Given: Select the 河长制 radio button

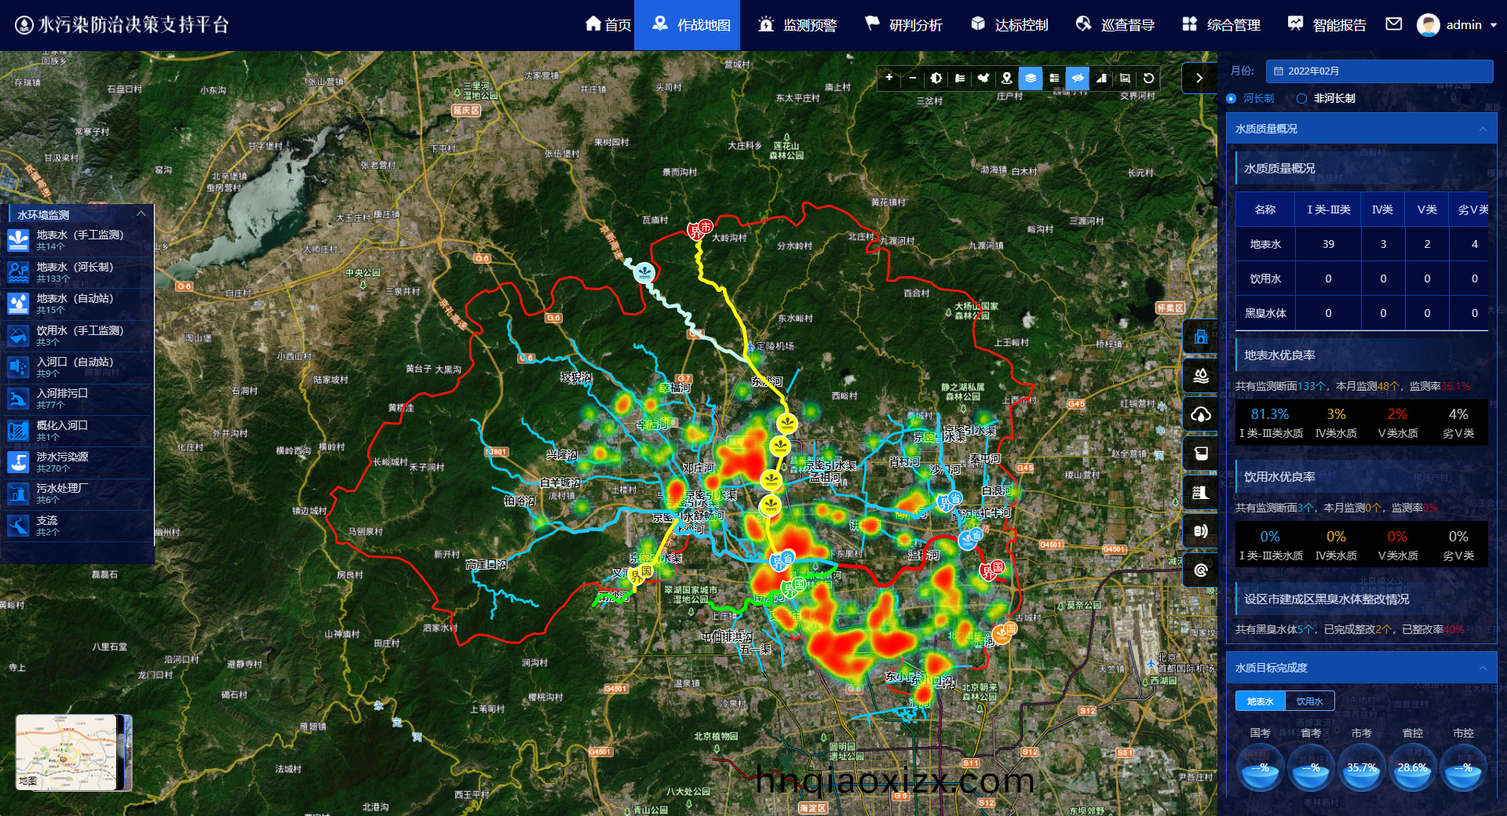Looking at the screenshot, I should tap(1231, 98).
